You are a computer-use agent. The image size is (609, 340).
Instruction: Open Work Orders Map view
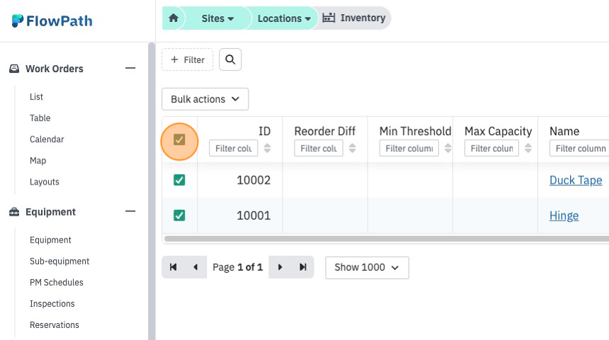(x=38, y=160)
